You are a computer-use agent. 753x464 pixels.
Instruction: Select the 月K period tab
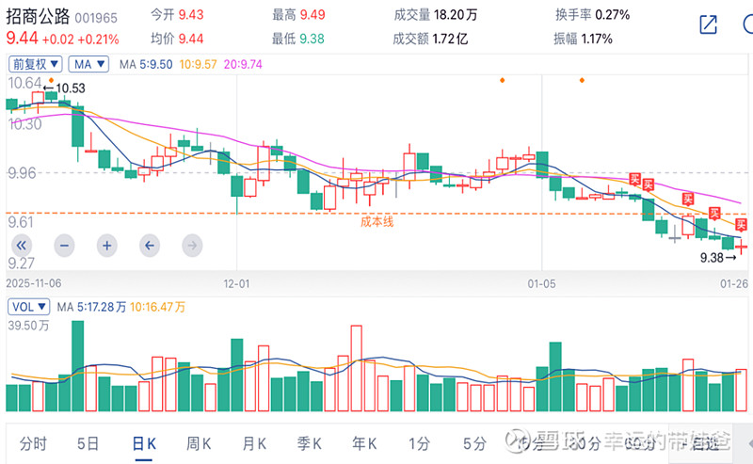pos(254,443)
